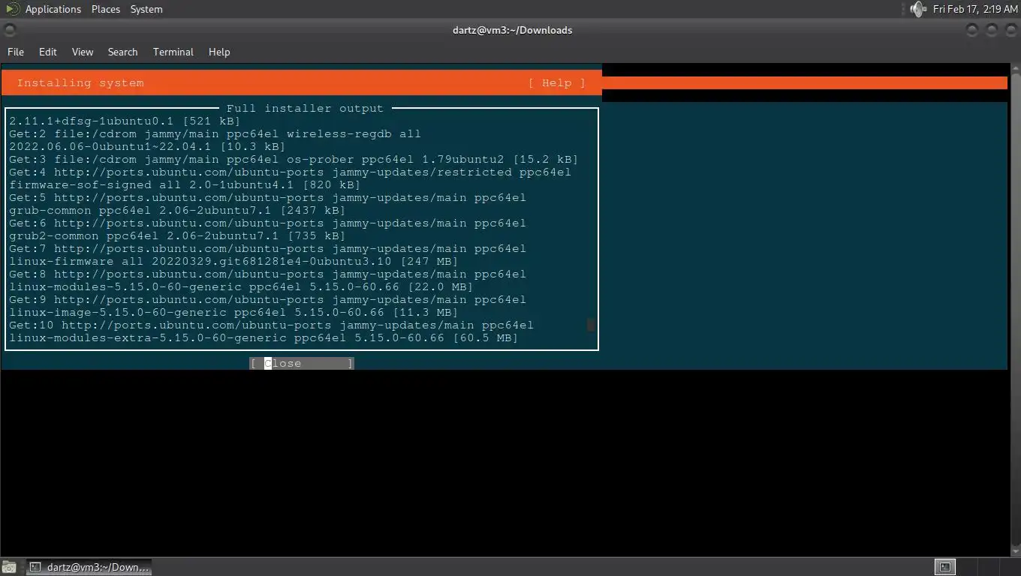Open the terminal View menu
Viewport: 1021px width, 576px height.
tap(83, 52)
